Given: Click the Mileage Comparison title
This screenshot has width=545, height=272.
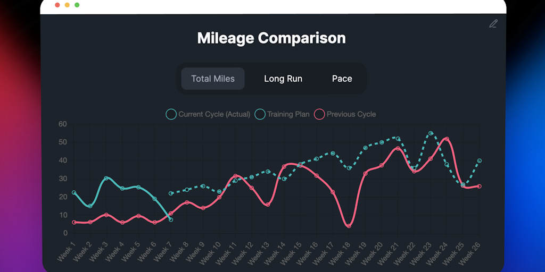Looking at the screenshot, I should [x=271, y=38].
